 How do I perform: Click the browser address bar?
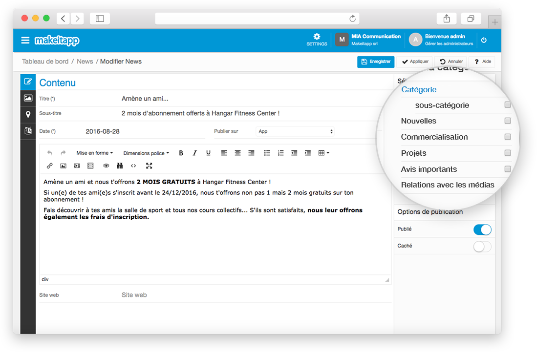tap(257, 19)
